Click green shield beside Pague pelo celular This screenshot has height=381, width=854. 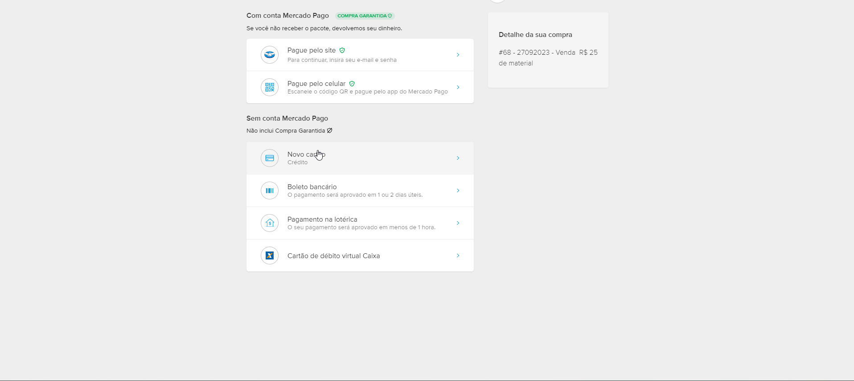(352, 84)
